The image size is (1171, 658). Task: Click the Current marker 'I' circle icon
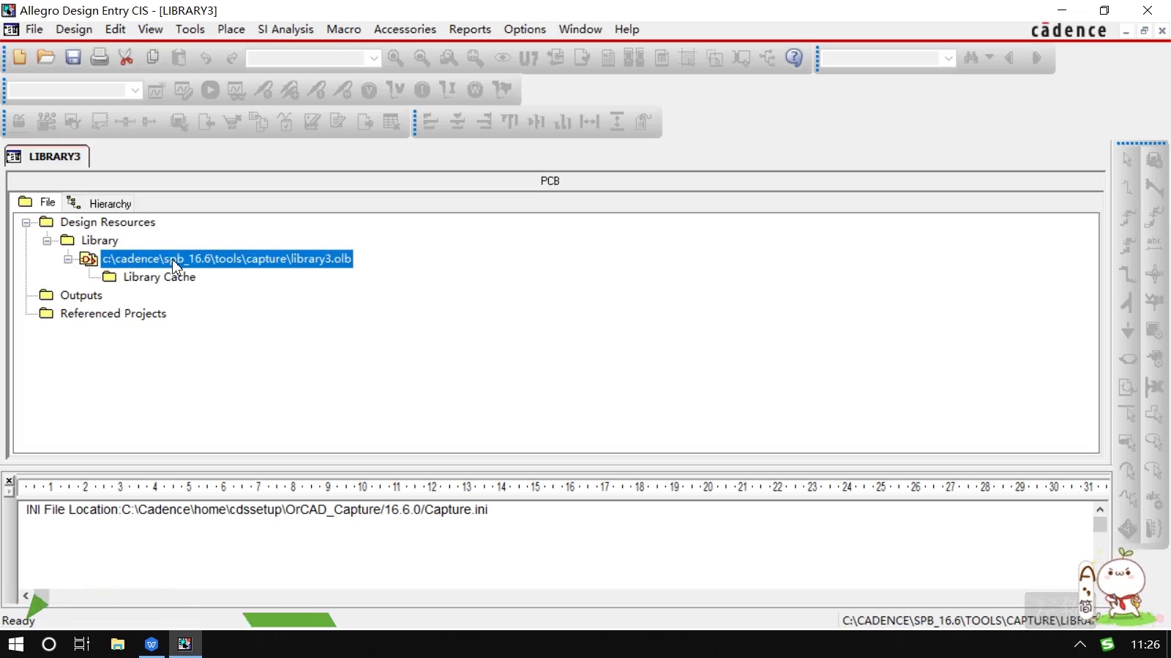click(x=422, y=90)
